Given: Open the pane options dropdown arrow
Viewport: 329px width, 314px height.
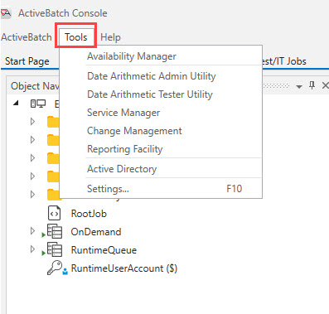Looking at the screenshot, I should click(x=299, y=87).
